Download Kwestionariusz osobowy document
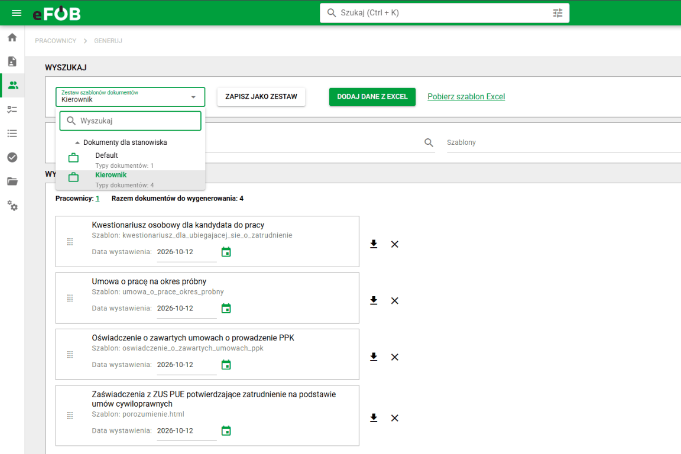Image resolution: width=681 pixels, height=454 pixels. (374, 244)
